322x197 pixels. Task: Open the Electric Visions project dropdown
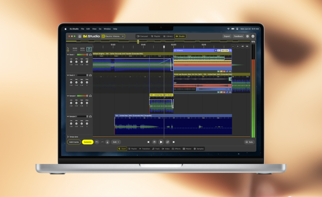pos(113,36)
